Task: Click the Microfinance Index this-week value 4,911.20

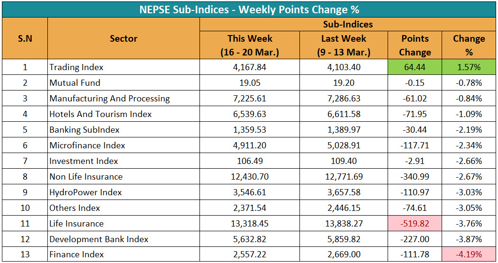Action: point(250,145)
